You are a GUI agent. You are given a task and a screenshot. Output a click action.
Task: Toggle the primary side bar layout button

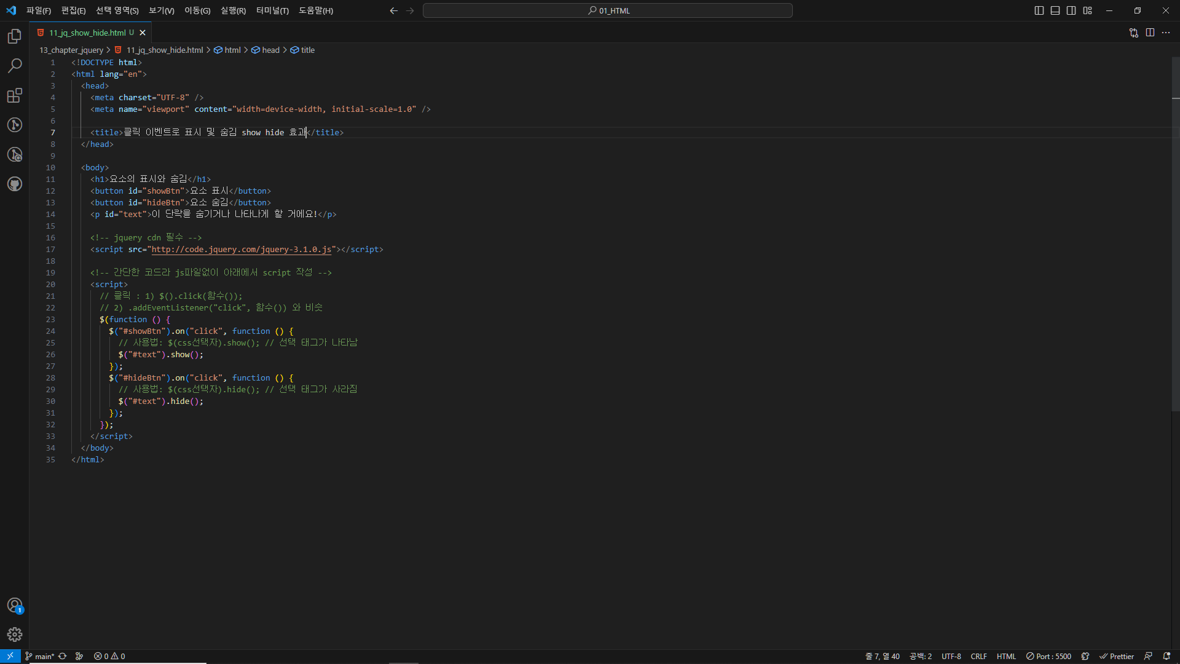point(1039,10)
